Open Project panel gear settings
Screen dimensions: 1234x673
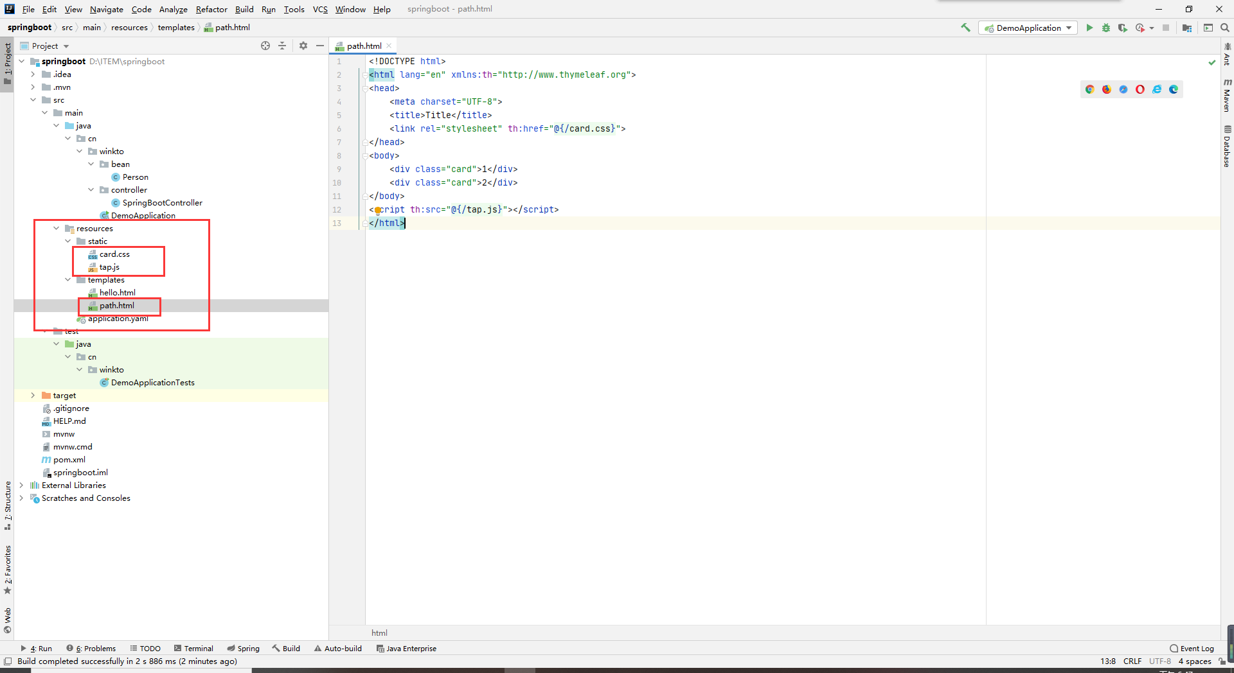[303, 46]
